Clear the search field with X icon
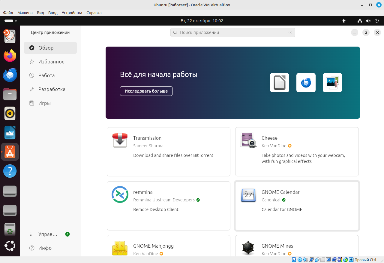The image size is (384, 263). click(x=290, y=32)
